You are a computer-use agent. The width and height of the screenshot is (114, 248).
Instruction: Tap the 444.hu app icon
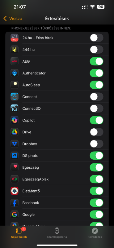coord(15,50)
